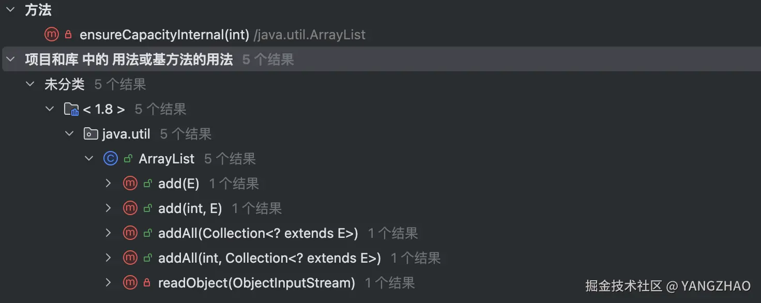
Task: Collapse the 未分类 group
Action: 30,84
